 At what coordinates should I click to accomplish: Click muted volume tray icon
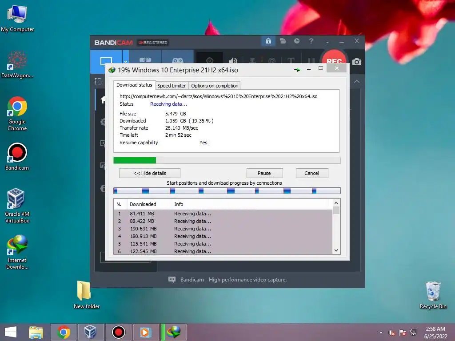tap(392, 333)
